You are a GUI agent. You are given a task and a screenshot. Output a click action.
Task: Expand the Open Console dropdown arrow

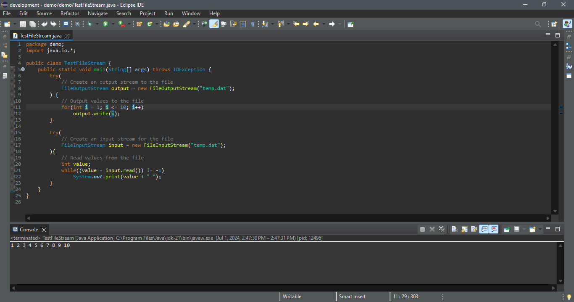point(540,229)
